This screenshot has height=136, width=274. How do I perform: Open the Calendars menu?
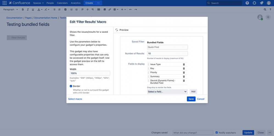[62, 3]
